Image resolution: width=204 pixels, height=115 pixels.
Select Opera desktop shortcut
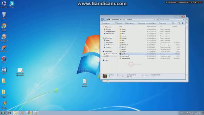click(x=4, y=60)
